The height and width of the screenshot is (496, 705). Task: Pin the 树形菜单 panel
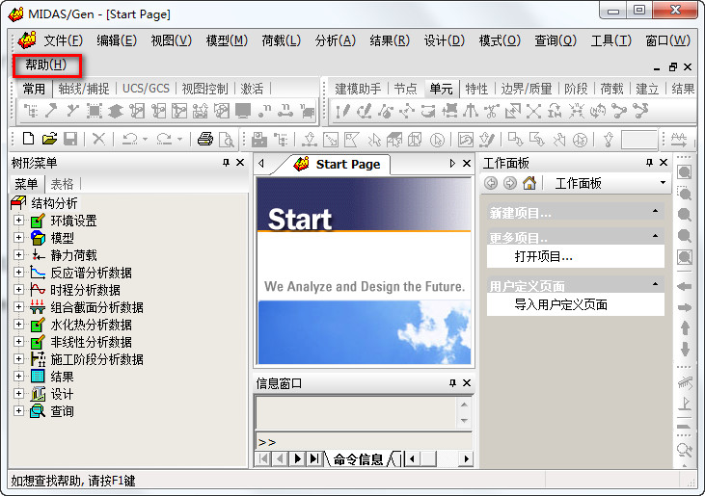(x=226, y=163)
